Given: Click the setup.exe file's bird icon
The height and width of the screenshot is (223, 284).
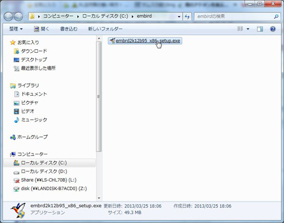Looking at the screenshot, I should pyautogui.click(x=112, y=40).
